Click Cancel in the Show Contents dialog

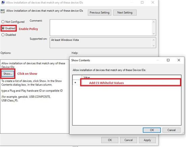172,130
